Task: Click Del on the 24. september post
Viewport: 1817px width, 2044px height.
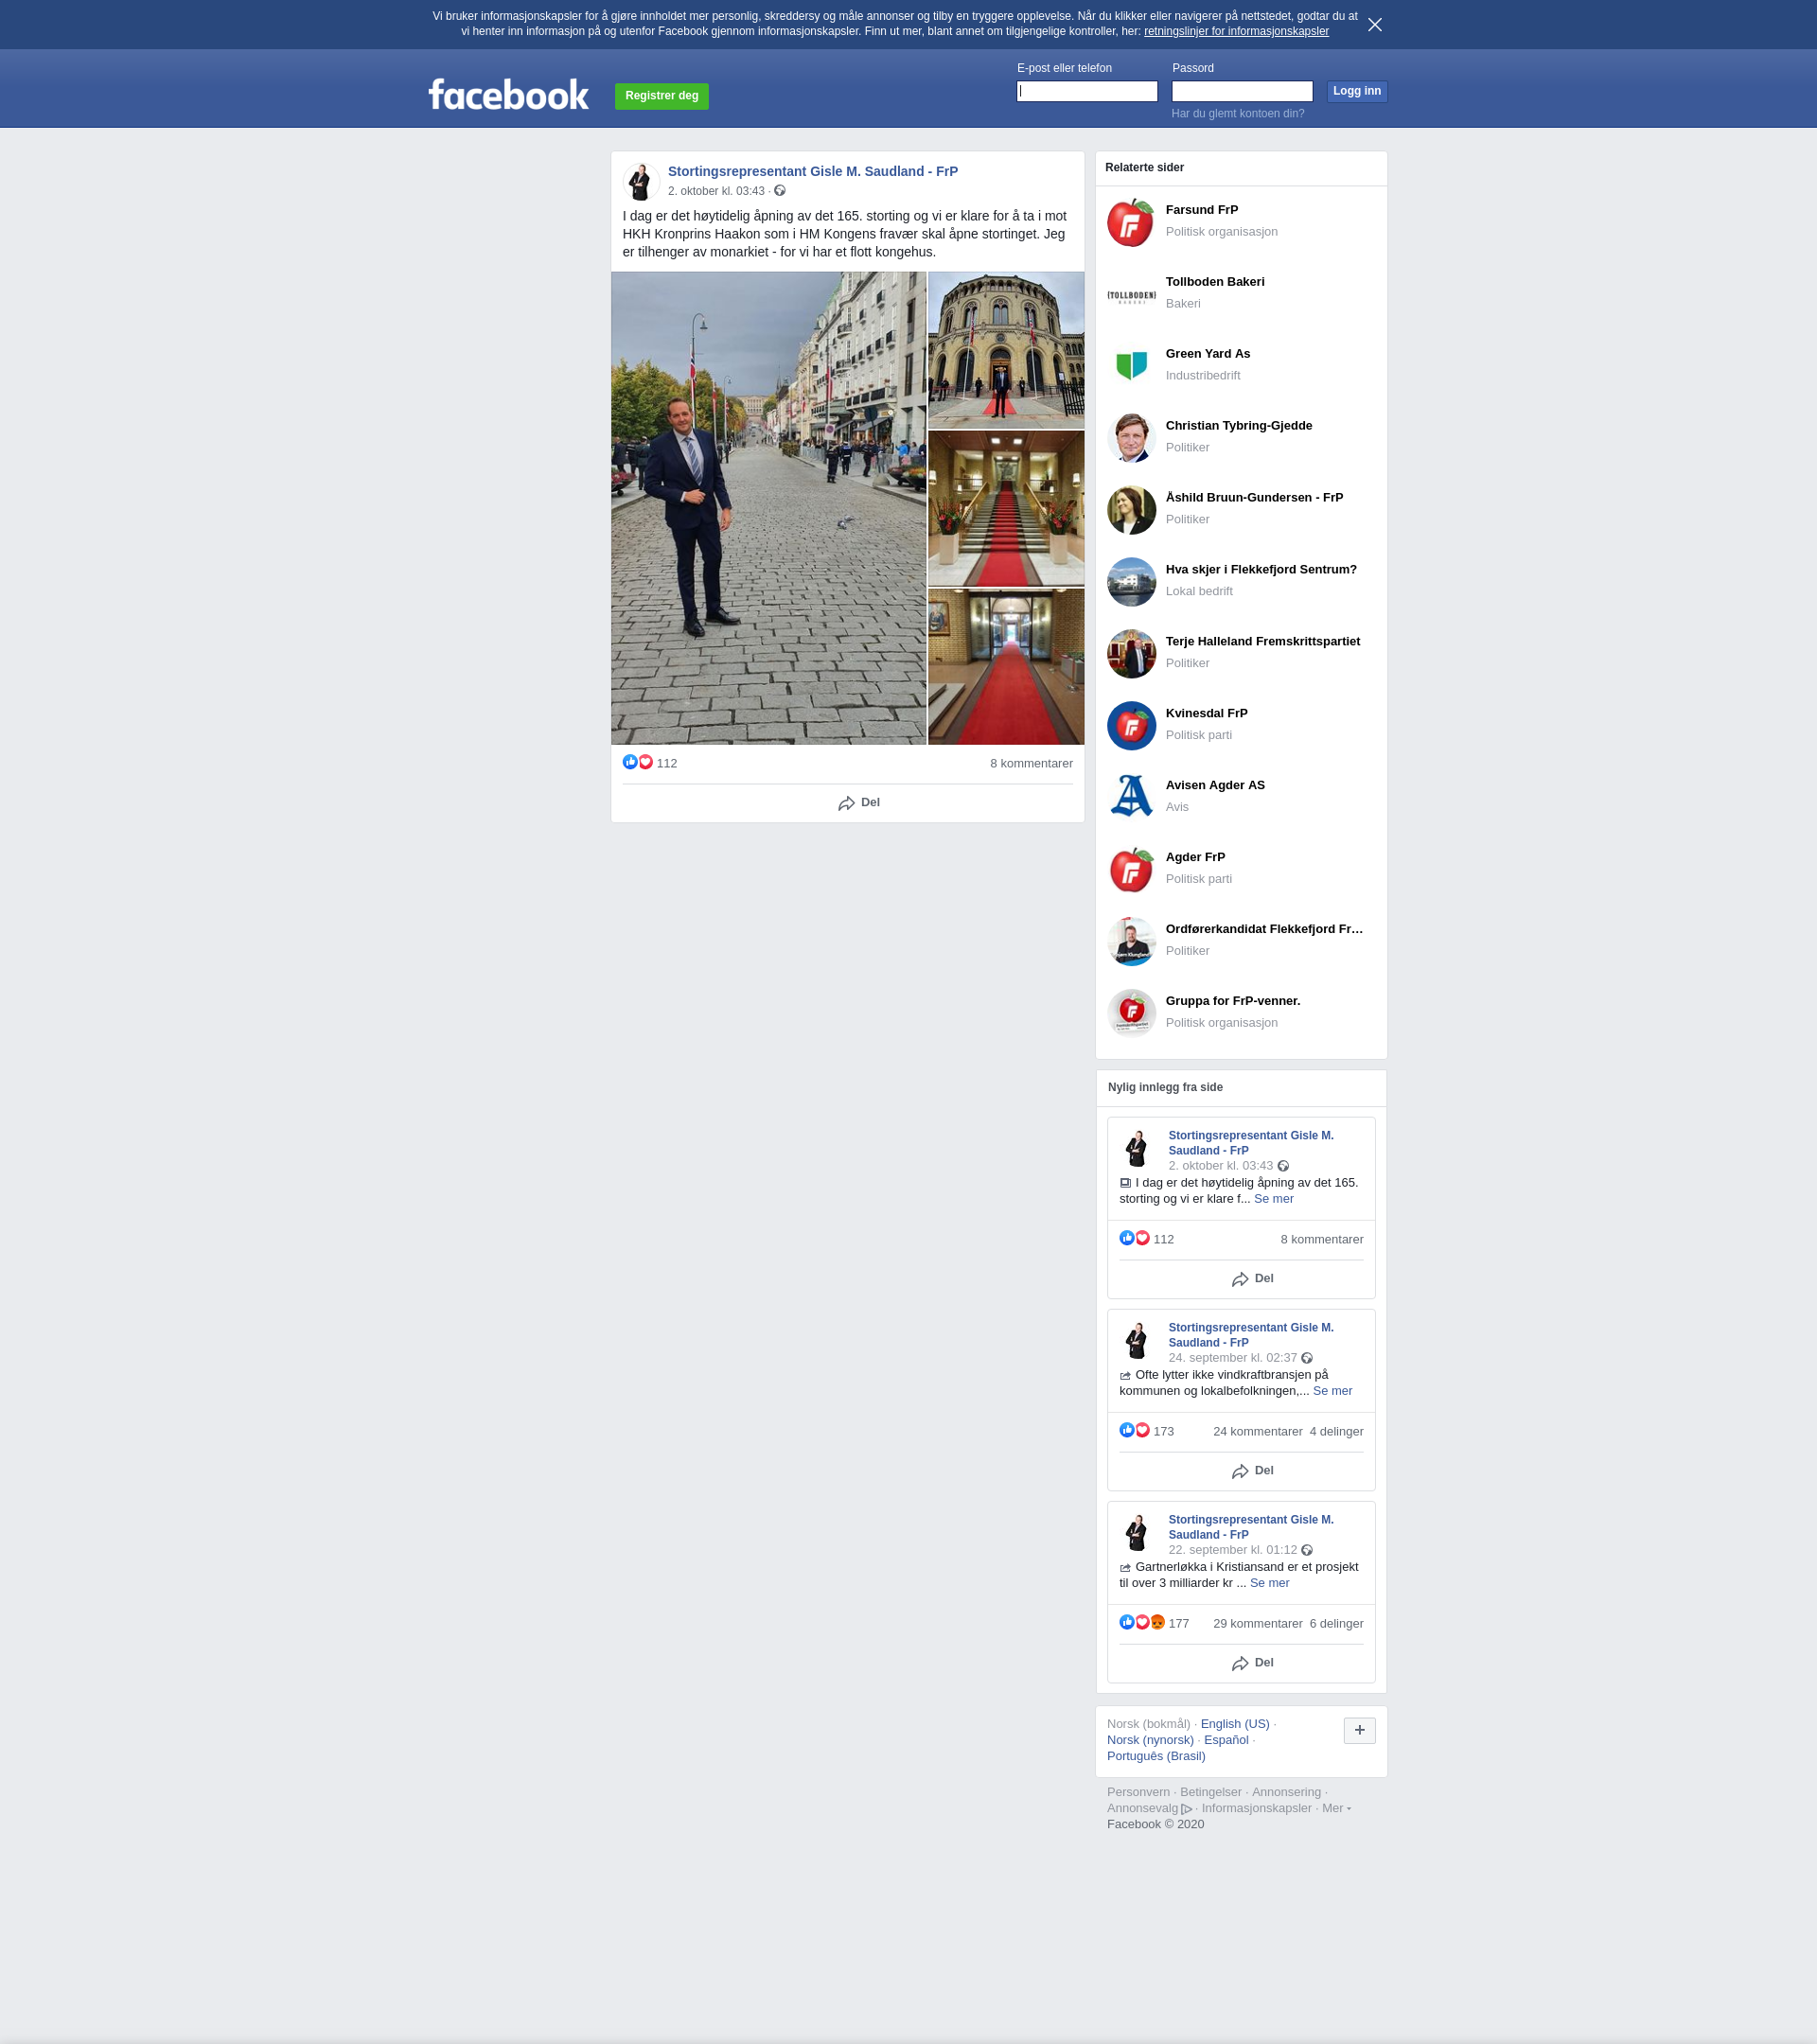Action: pyautogui.click(x=1252, y=1471)
